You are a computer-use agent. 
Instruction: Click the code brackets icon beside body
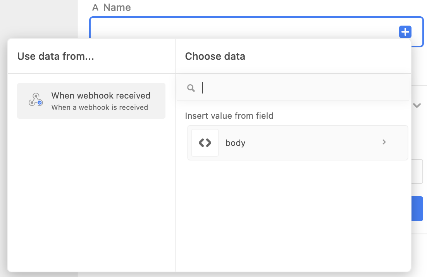coord(205,143)
